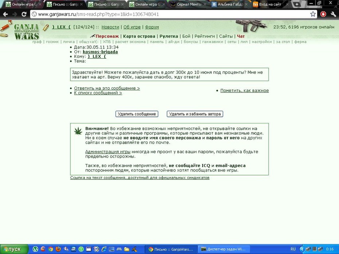
Task: Open the Ссылка на текст сообщения link
Action: point(140,178)
